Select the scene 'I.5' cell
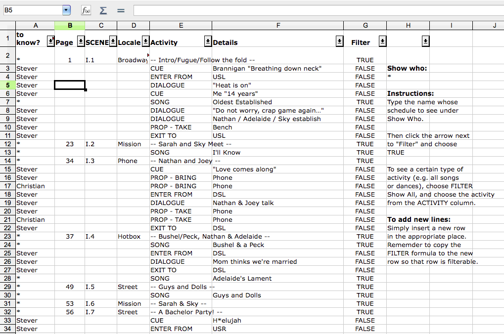The image size is (504, 334). point(101,287)
